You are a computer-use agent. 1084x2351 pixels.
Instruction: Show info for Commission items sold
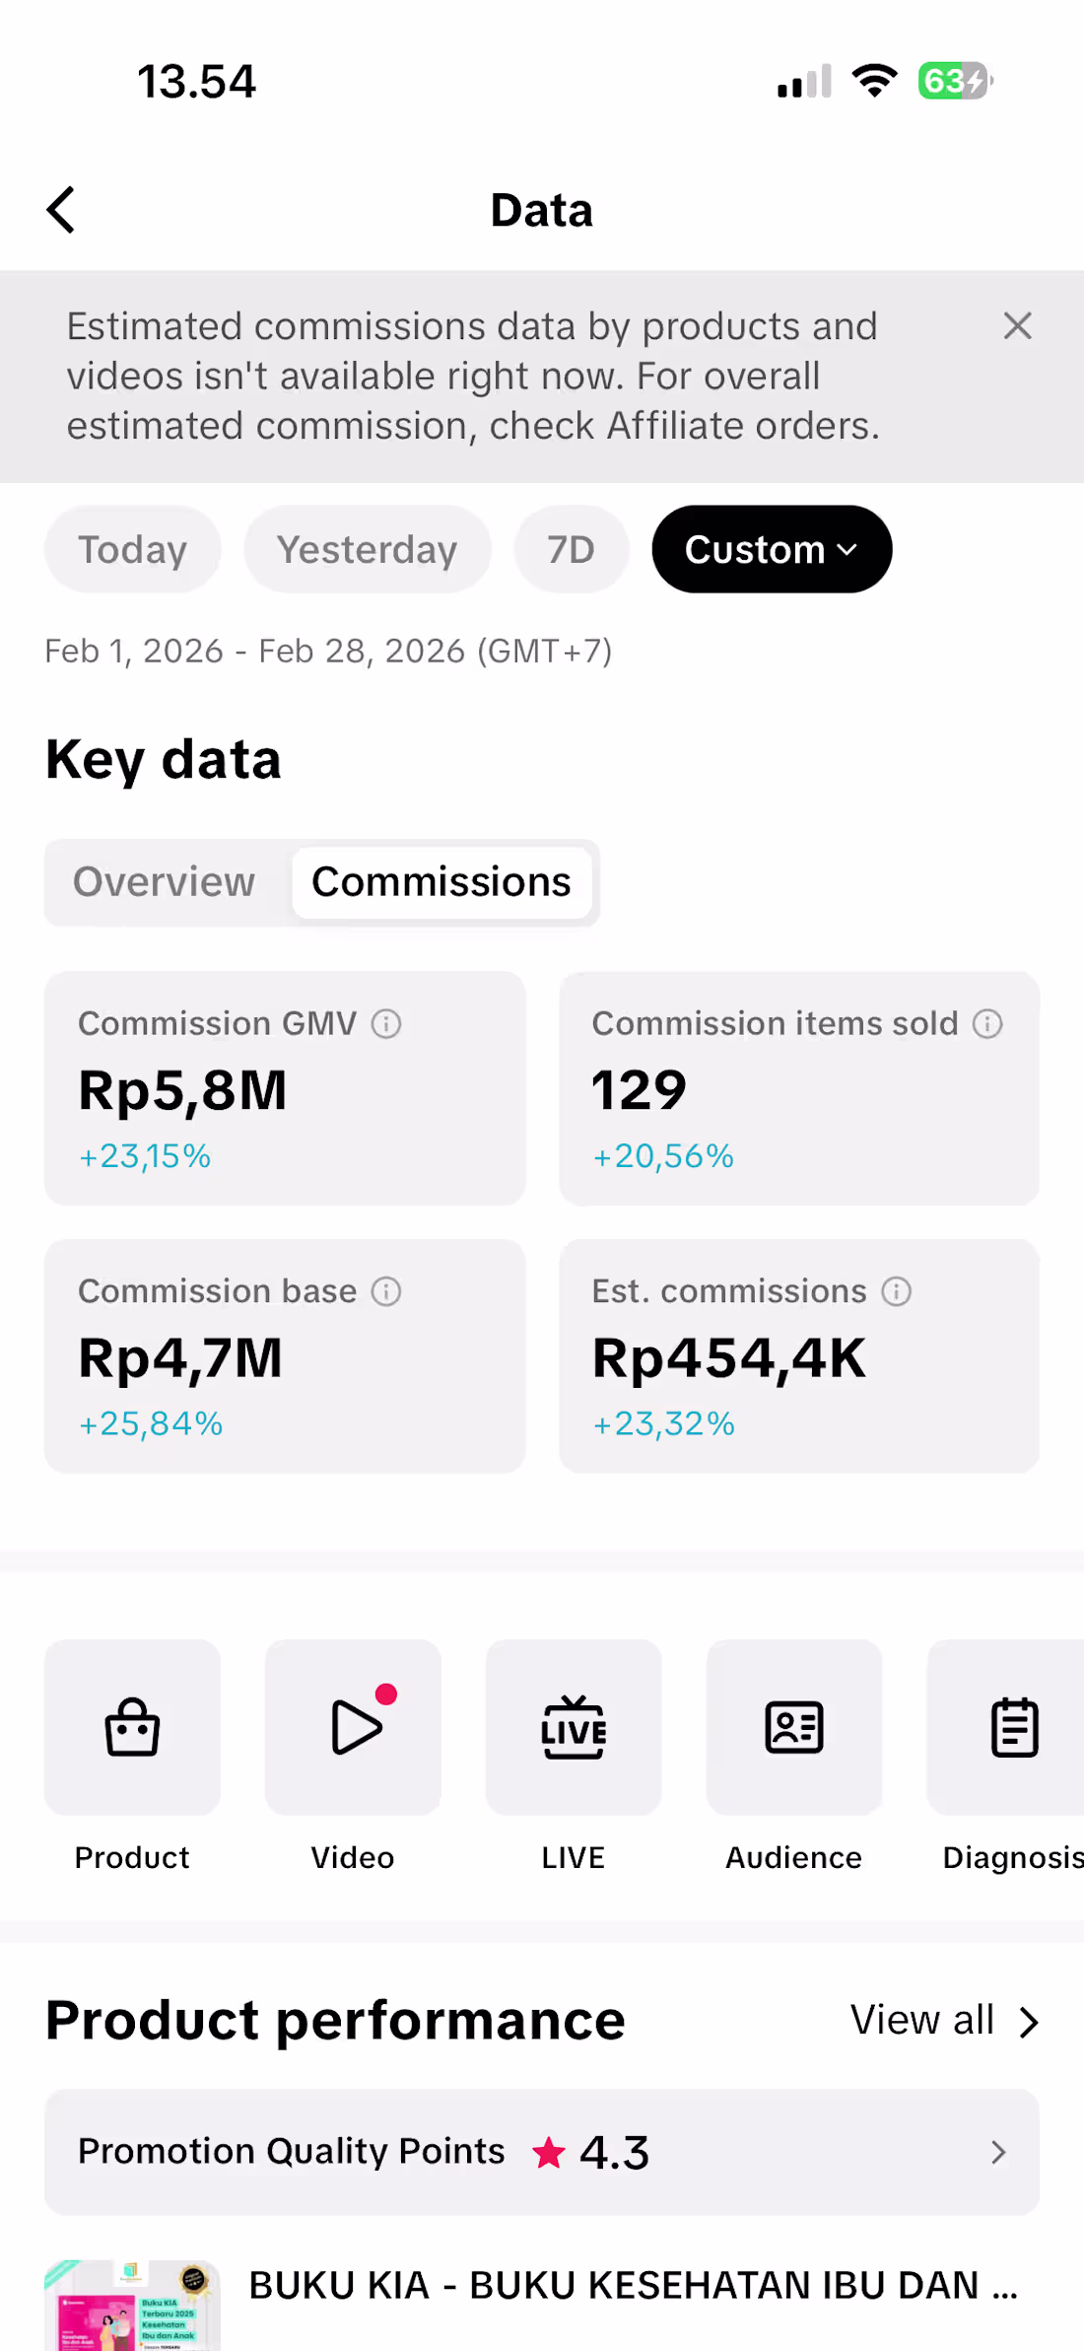[987, 1024]
